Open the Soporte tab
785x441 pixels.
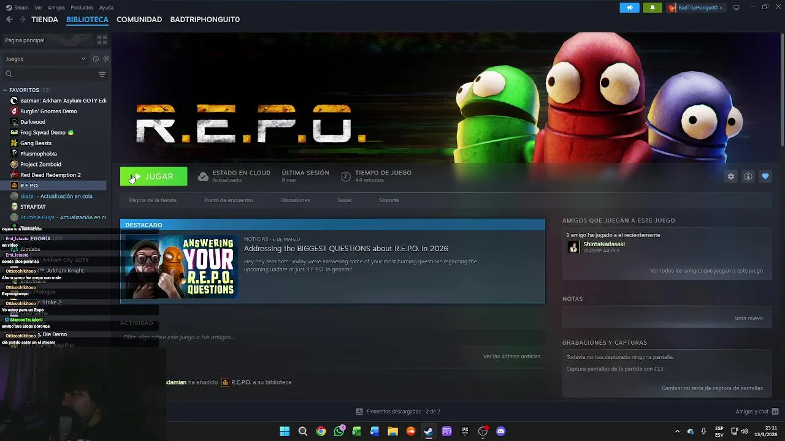pyautogui.click(x=389, y=200)
